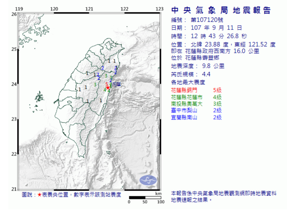Click the 花蓮 label on the map
287x211 pixels.
116,84
